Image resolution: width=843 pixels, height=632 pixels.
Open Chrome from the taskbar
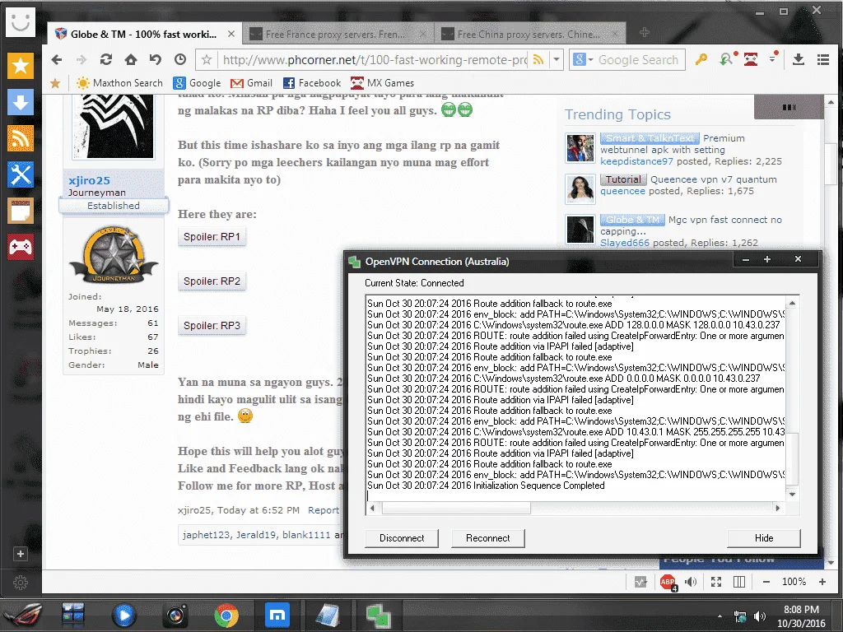[x=226, y=616]
